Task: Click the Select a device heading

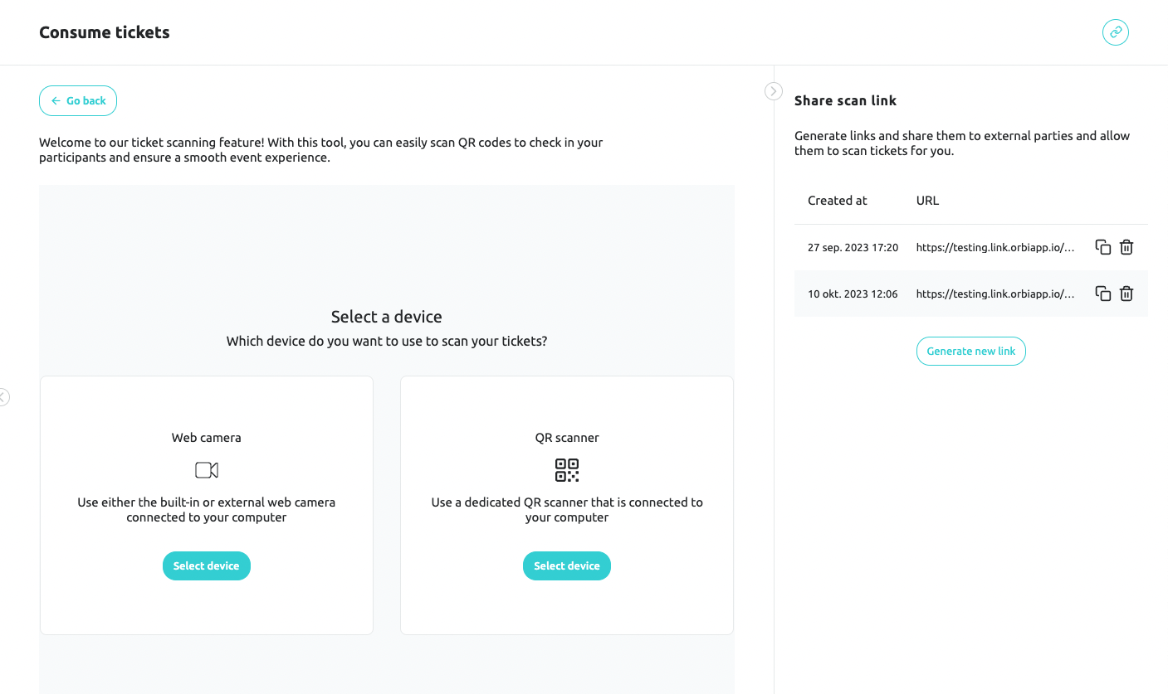Action: point(387,317)
